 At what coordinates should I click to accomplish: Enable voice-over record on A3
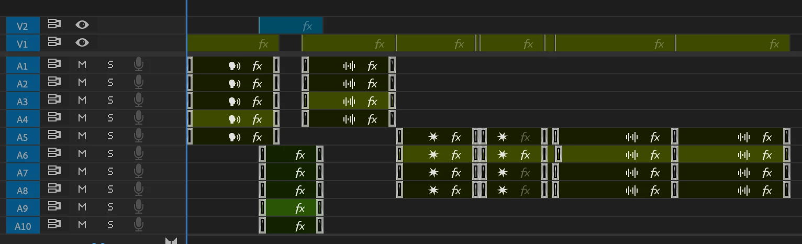point(139,100)
